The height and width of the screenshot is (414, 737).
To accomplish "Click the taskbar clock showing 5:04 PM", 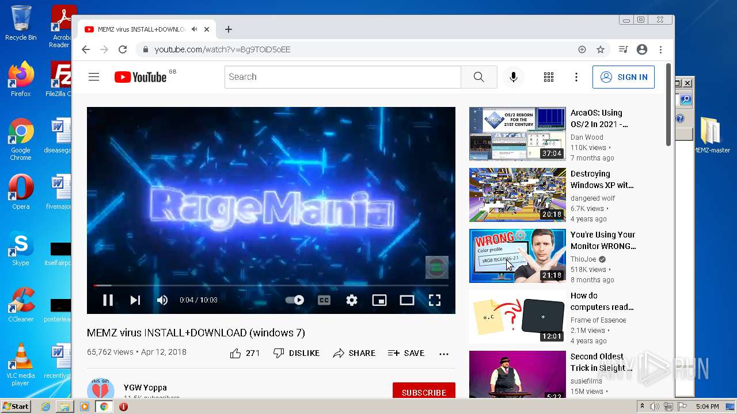I will pos(707,407).
